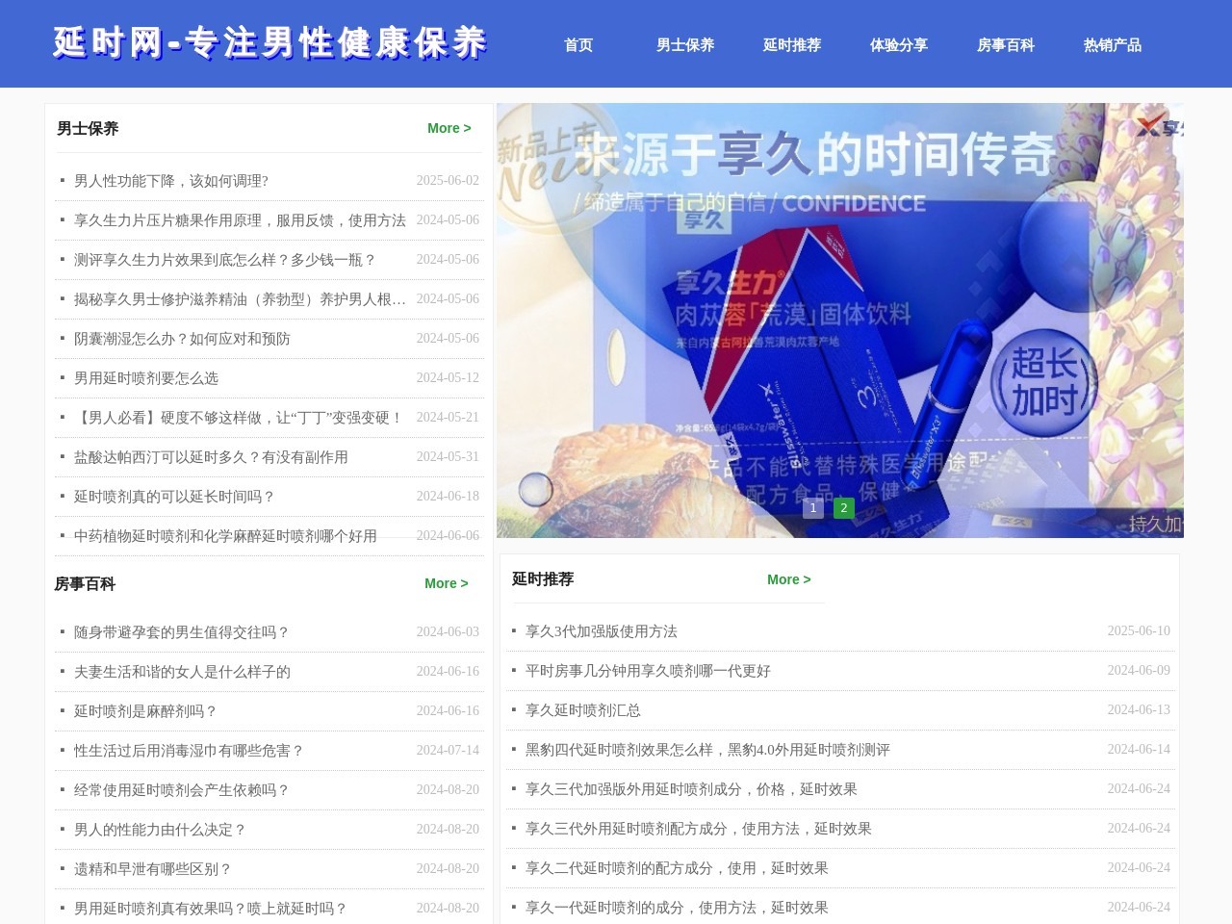1232x924 pixels.
Task: Open article 男人性功能下降，该如何调理?
Action: point(170,181)
